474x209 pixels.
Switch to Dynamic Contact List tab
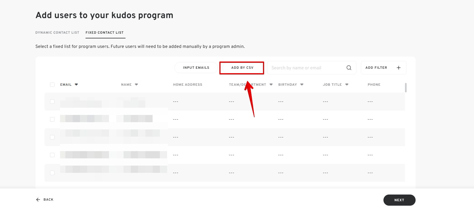[x=57, y=33]
